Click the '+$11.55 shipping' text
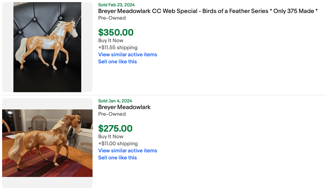This screenshot has height=190, width=326. coord(118,47)
